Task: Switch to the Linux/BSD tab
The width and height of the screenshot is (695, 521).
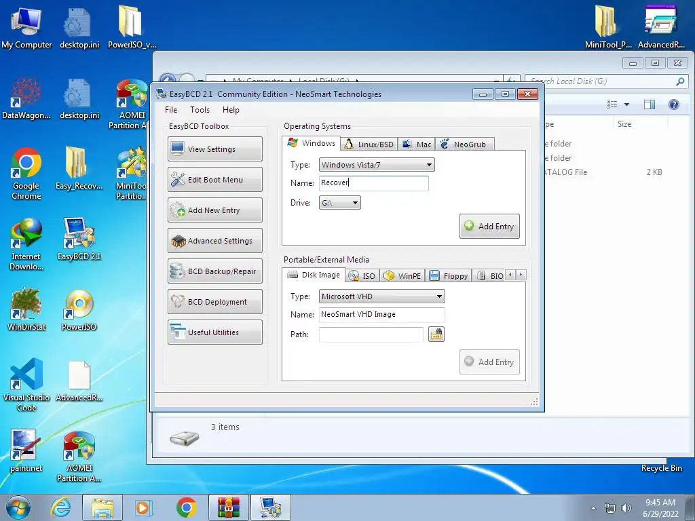Action: pos(369,144)
